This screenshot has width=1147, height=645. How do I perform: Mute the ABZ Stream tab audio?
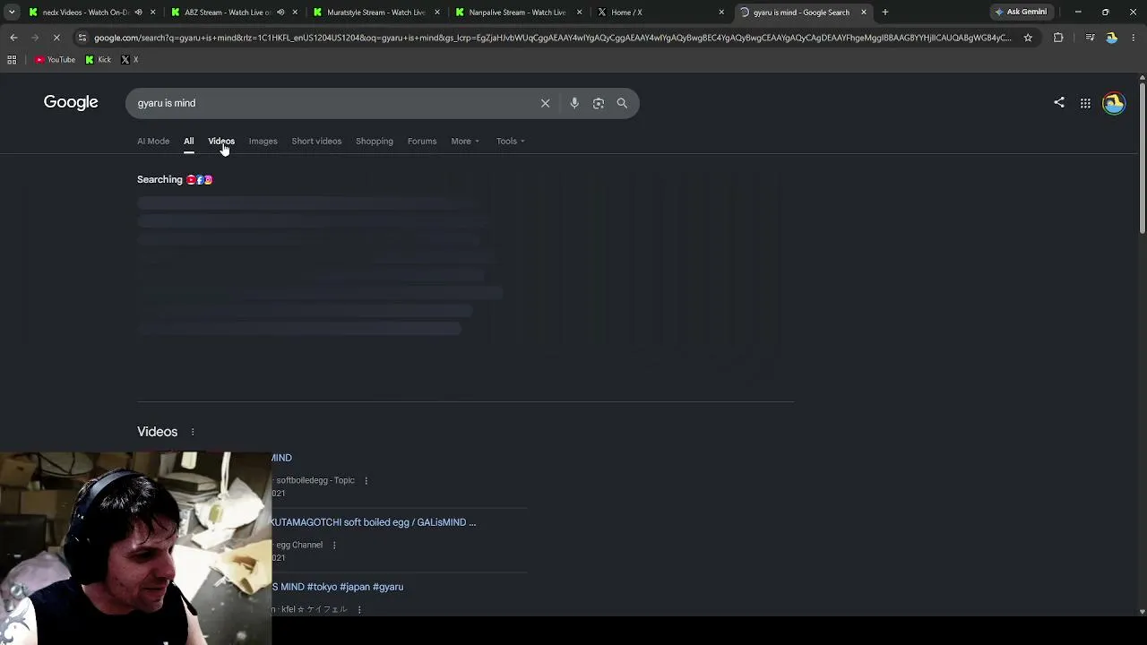(x=280, y=13)
